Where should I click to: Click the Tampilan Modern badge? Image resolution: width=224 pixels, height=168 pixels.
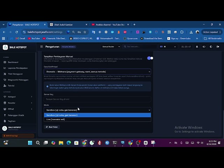[69, 47]
